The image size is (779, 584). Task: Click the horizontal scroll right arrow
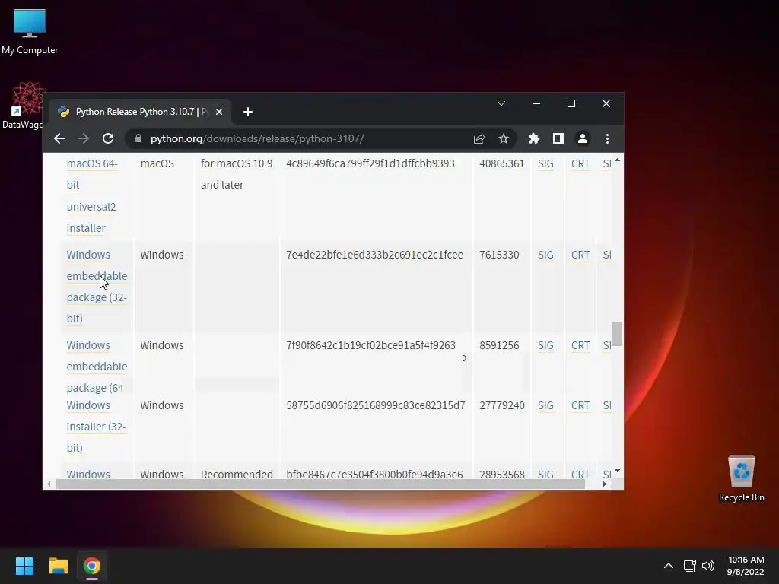tap(604, 484)
